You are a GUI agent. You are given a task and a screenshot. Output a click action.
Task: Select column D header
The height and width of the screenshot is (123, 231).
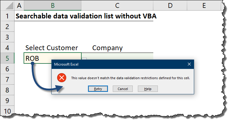click(170, 5)
